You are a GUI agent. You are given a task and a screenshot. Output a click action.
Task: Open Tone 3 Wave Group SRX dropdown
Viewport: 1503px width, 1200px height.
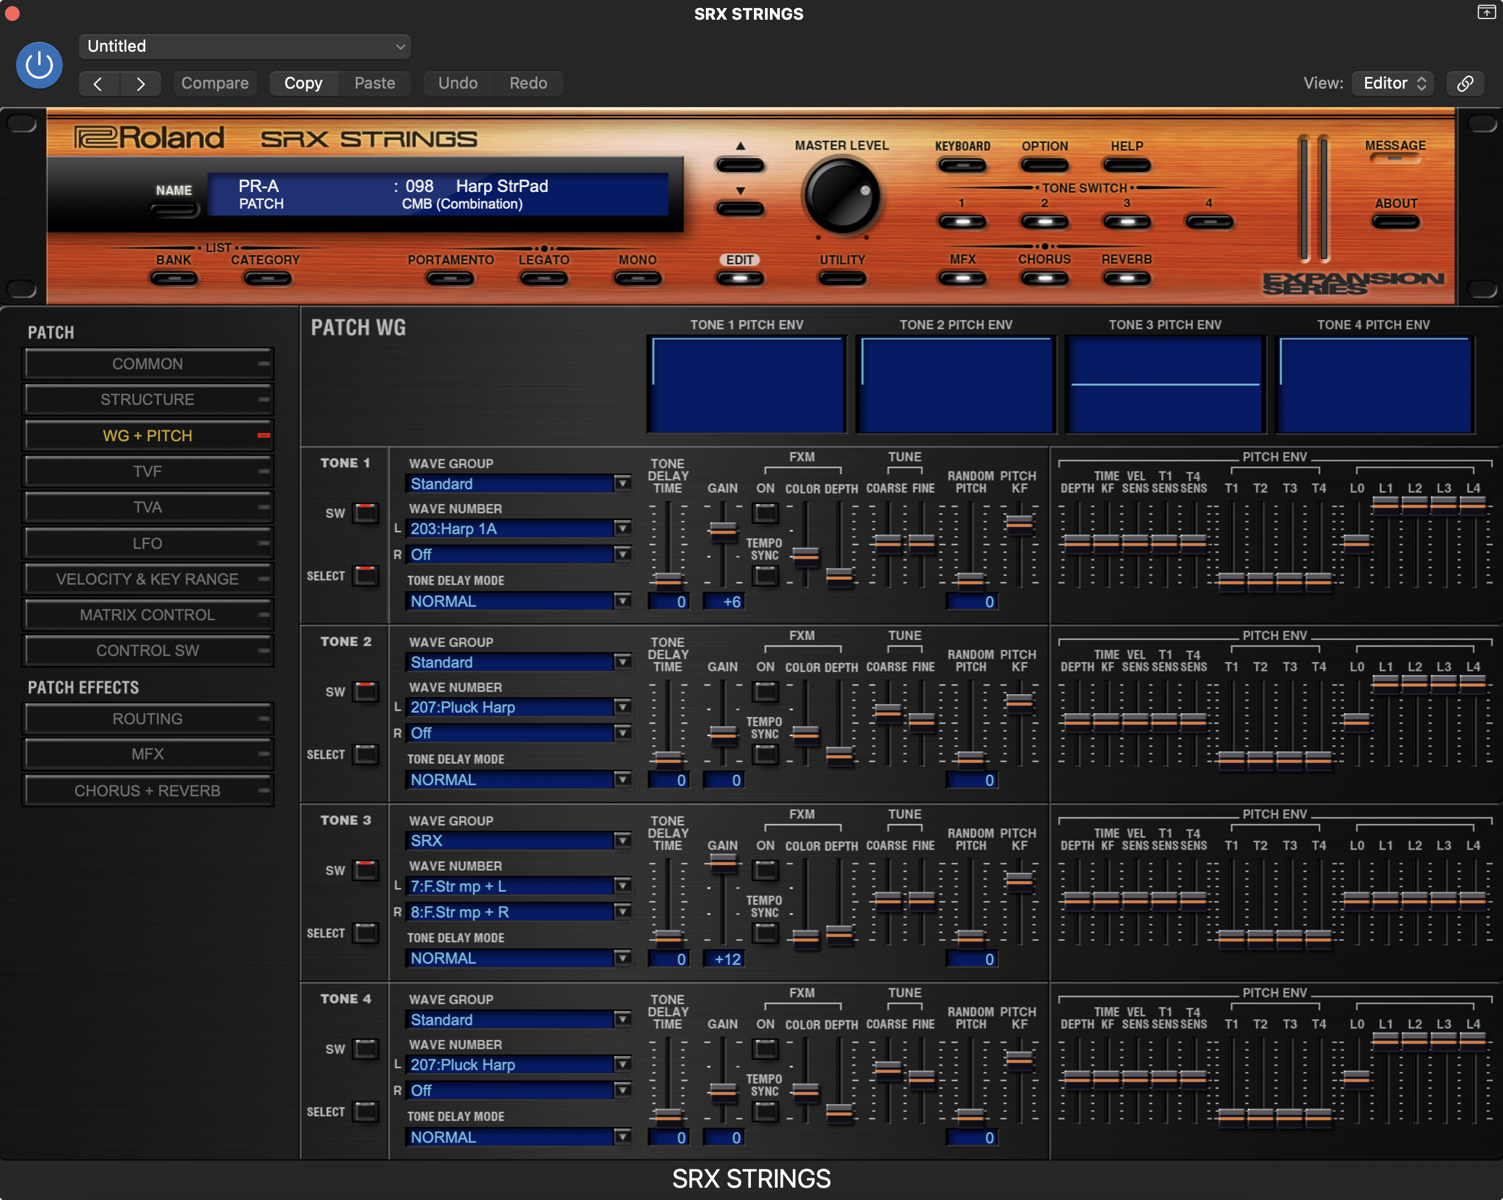(519, 841)
